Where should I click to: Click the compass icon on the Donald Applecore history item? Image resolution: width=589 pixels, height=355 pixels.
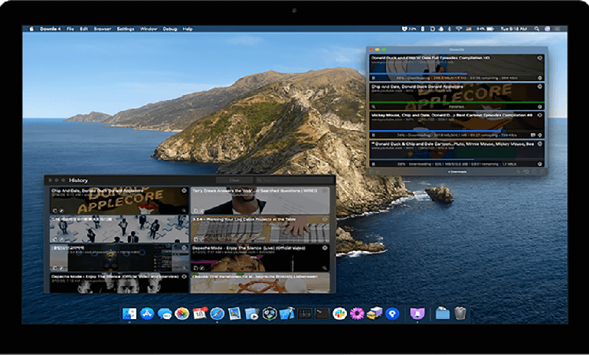61,210
